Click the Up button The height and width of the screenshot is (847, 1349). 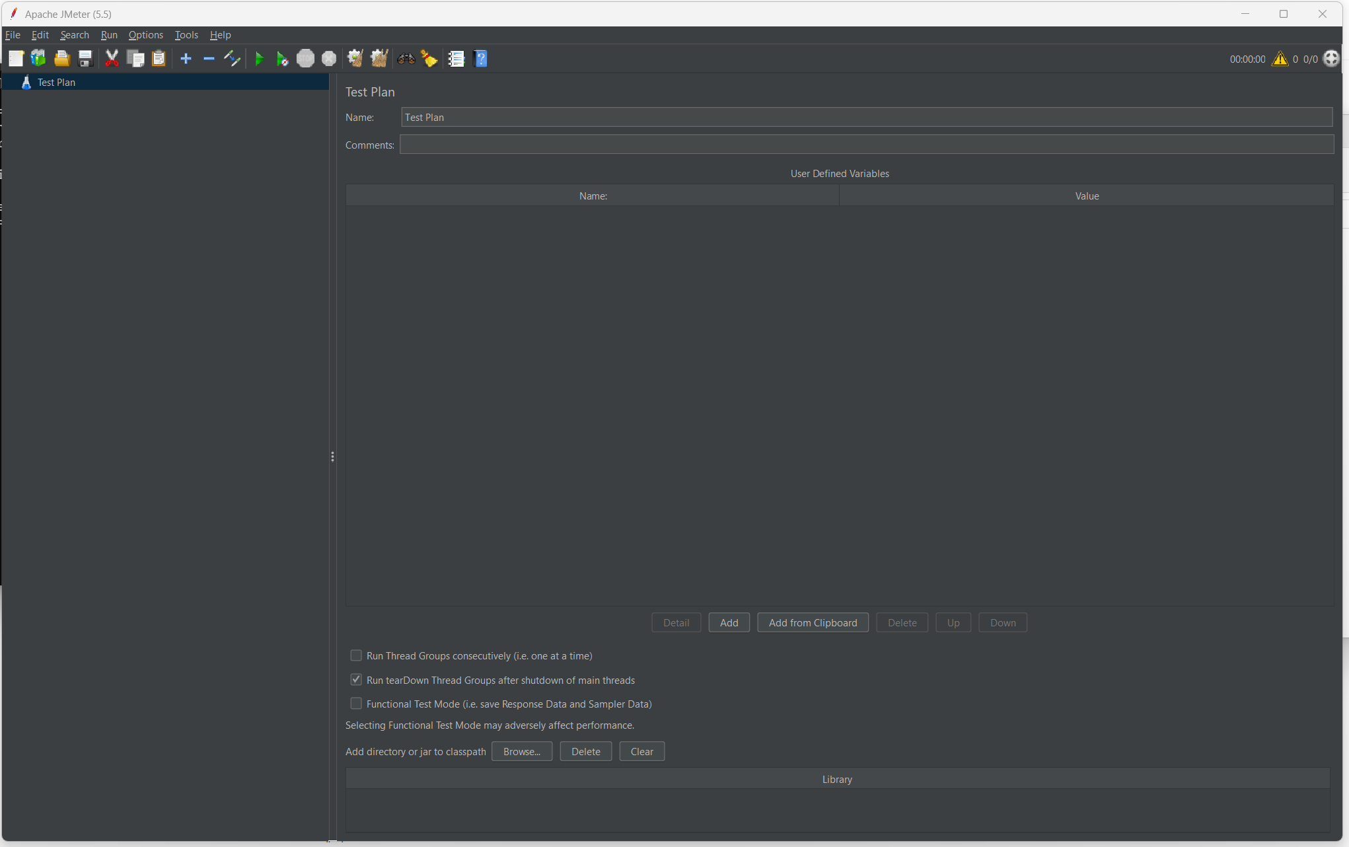pos(953,622)
